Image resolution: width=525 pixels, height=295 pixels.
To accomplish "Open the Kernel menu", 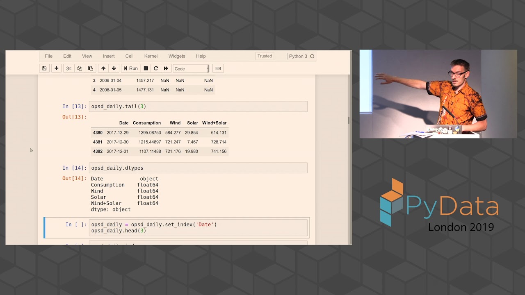I will [151, 56].
